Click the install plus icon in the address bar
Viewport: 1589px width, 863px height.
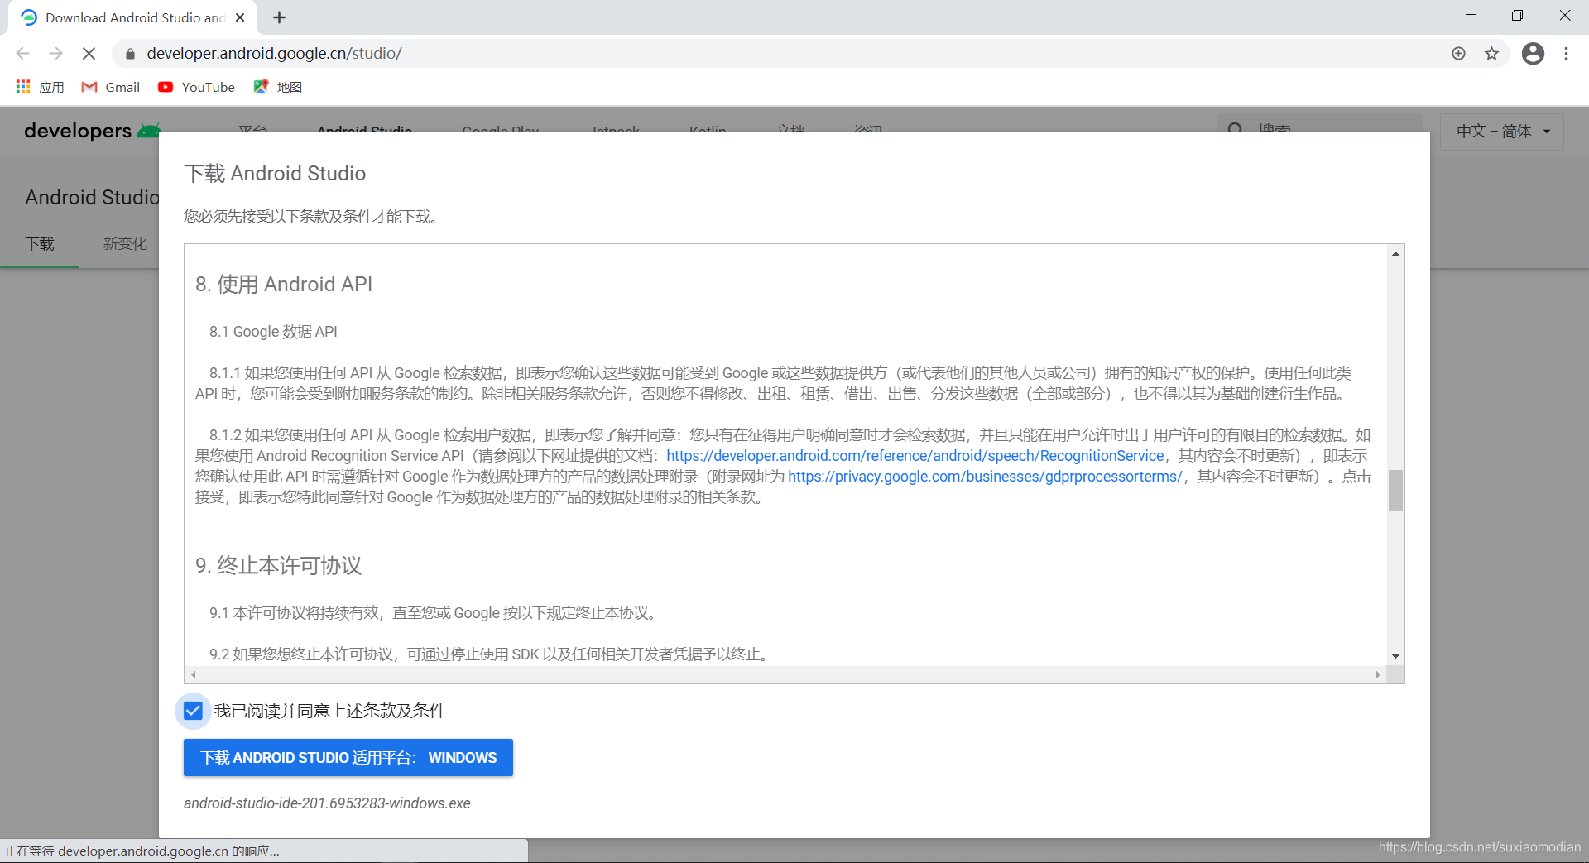pos(1458,54)
